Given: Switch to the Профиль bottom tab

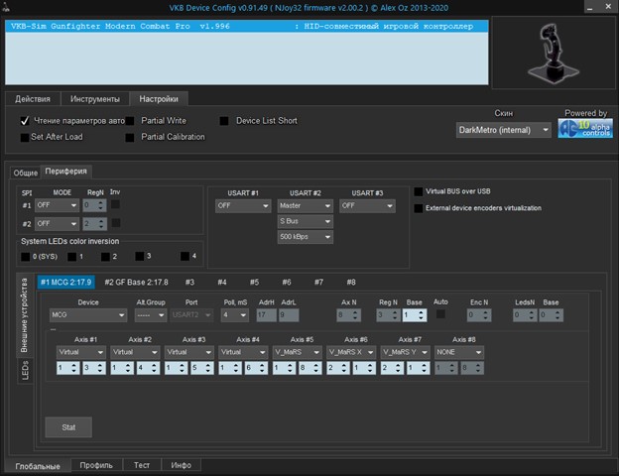Looking at the screenshot, I should tap(96, 465).
